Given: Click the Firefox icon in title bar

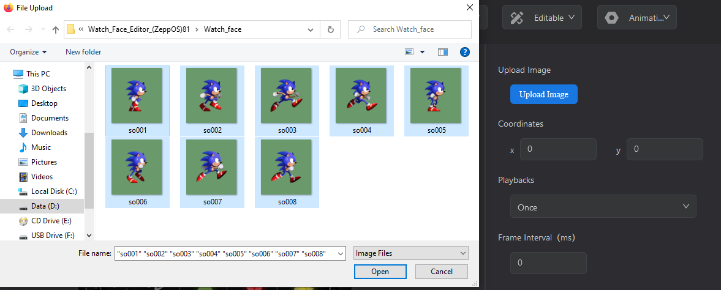Looking at the screenshot, I should [9, 8].
